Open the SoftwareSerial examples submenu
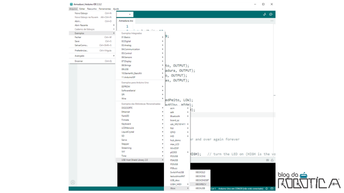This screenshot has height=193, width=344. (140, 90)
